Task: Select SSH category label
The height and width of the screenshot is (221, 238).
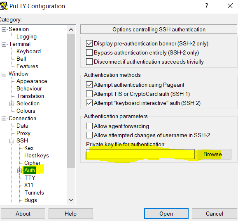Action: coord(22,140)
